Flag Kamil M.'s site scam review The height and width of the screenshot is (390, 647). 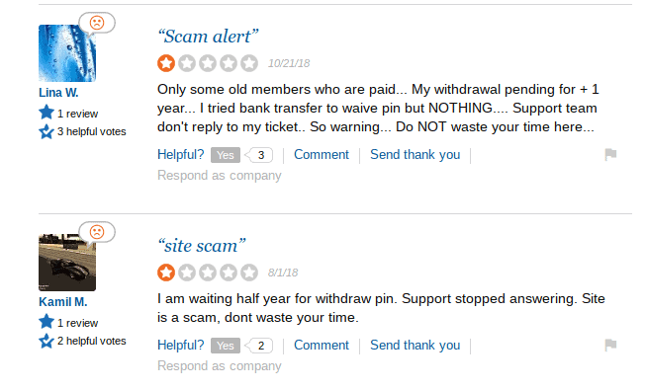pyautogui.click(x=610, y=345)
